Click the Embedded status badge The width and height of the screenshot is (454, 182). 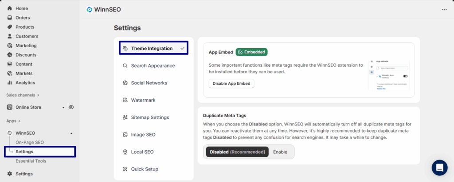pos(252,52)
